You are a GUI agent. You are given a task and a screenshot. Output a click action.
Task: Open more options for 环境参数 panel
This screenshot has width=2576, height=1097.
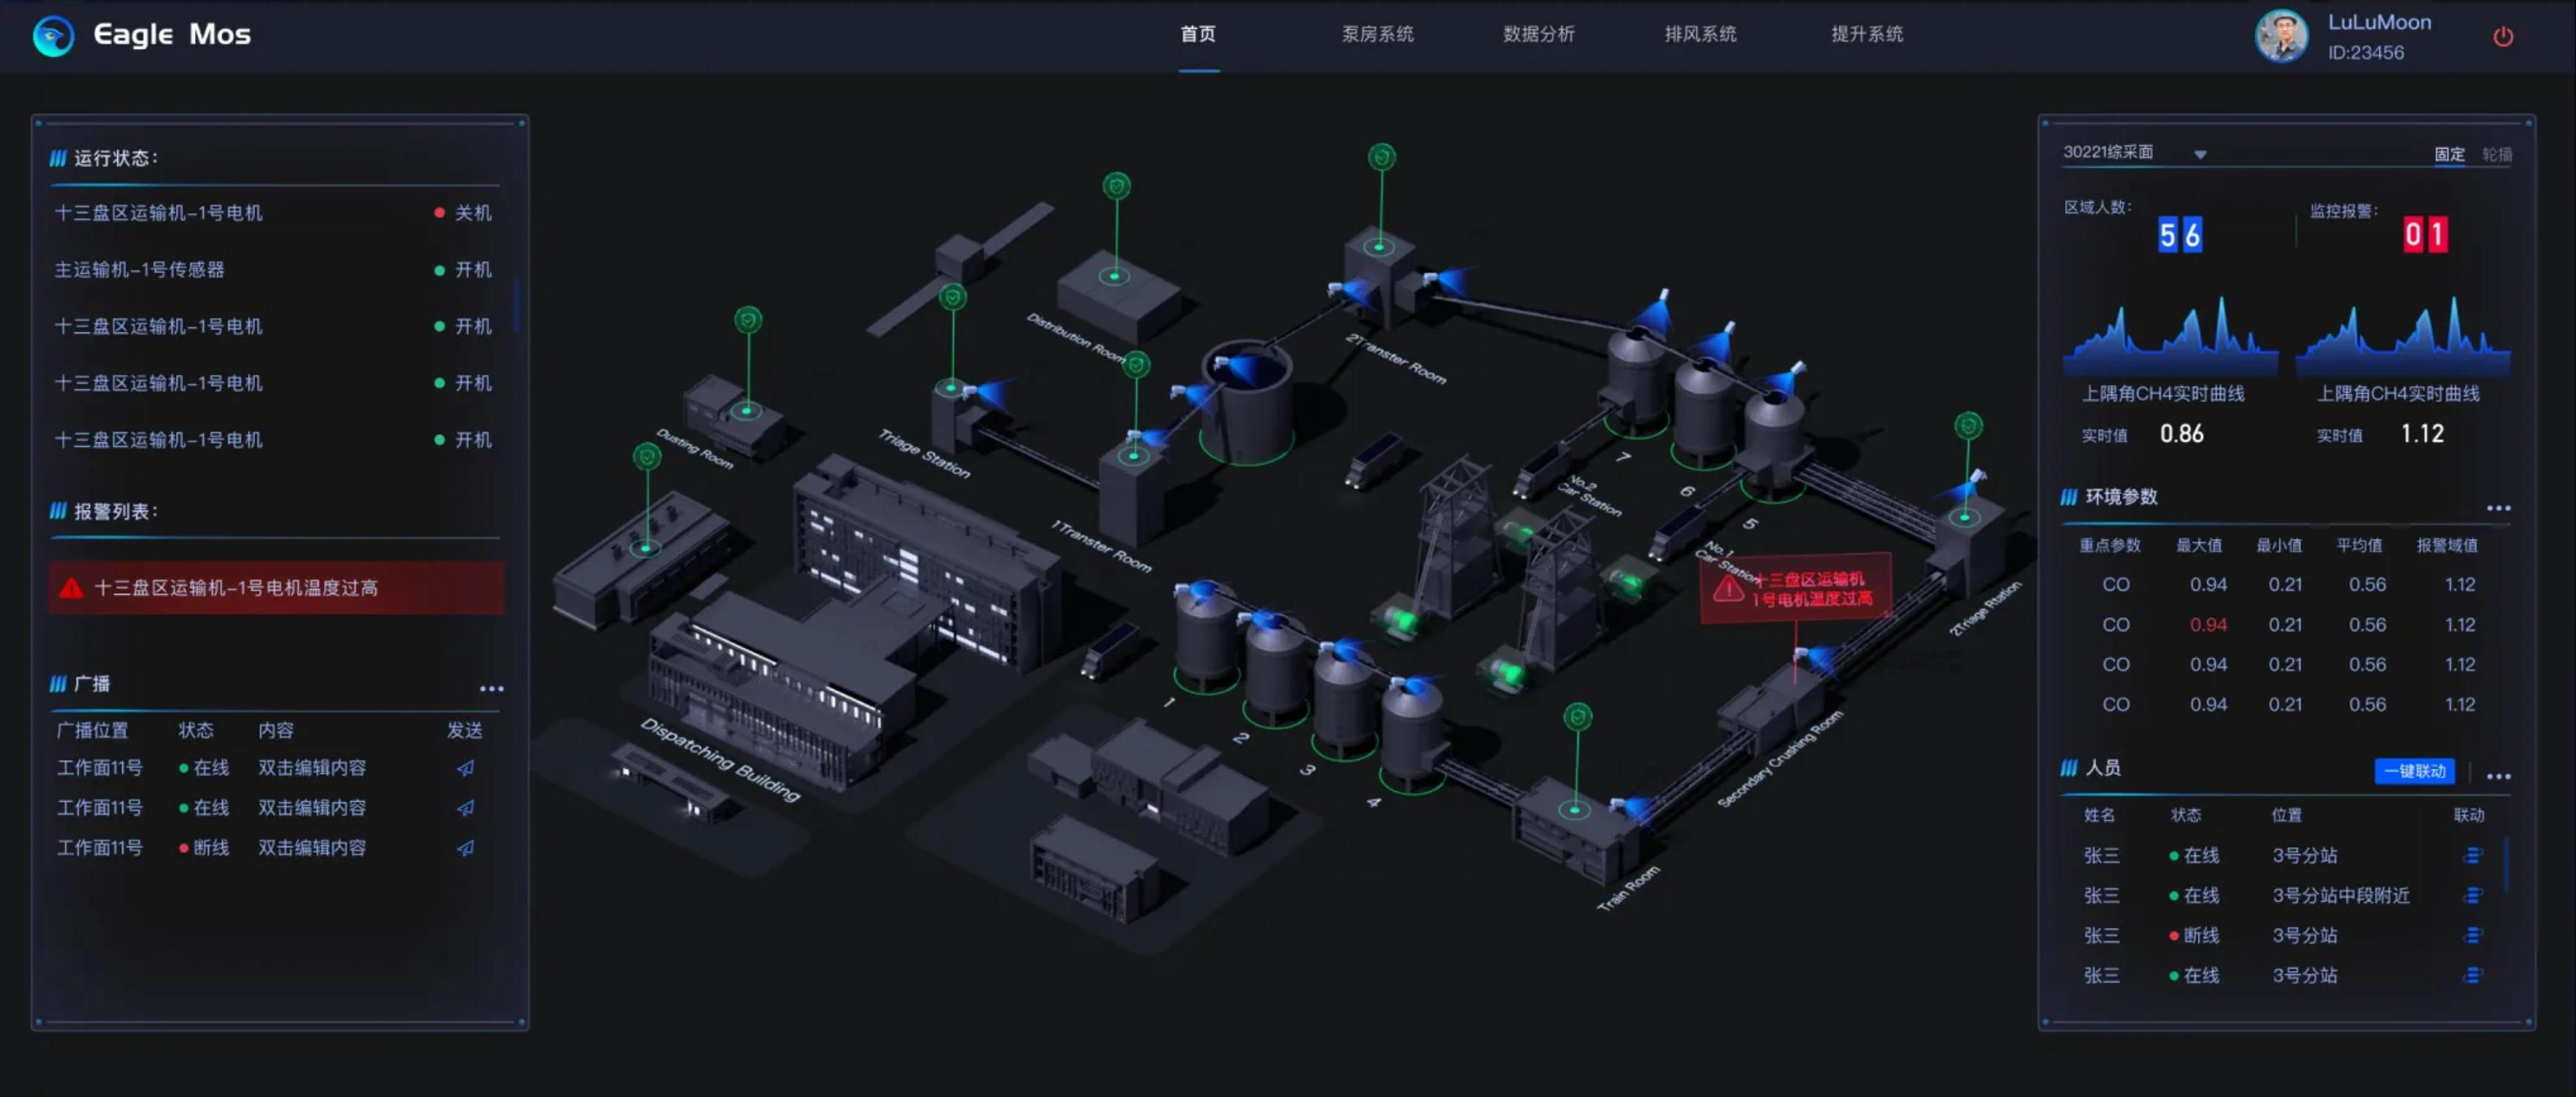[2498, 508]
